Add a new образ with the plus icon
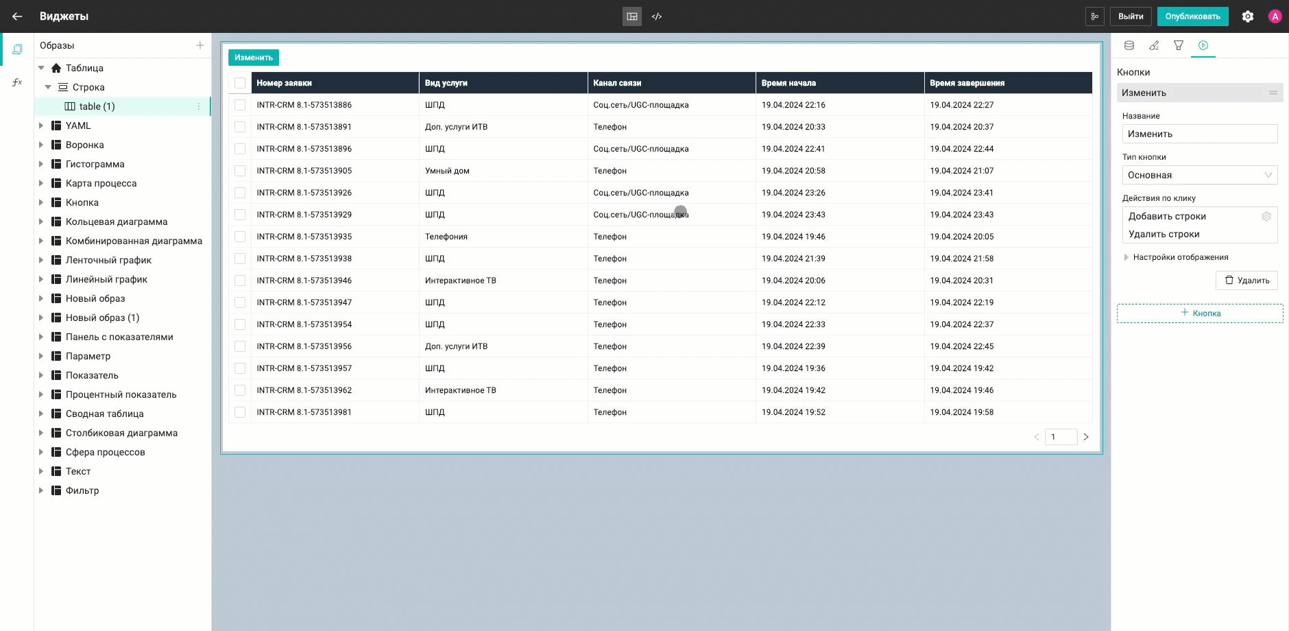Image resolution: width=1289 pixels, height=631 pixels. 200,45
